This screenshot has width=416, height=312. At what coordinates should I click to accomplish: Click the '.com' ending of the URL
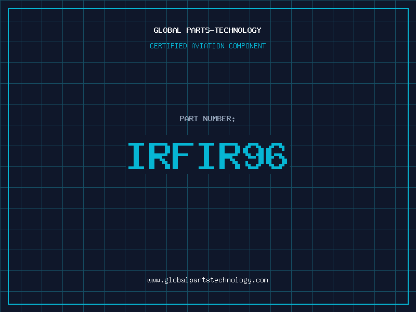[x=260, y=280]
